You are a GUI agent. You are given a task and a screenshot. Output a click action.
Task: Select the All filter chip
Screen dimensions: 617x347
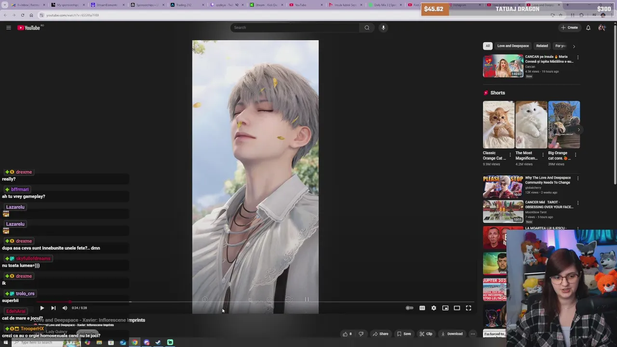tap(487, 46)
